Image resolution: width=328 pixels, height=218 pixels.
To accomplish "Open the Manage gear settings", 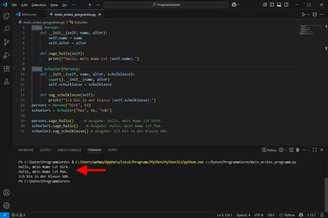I will 7,205.
